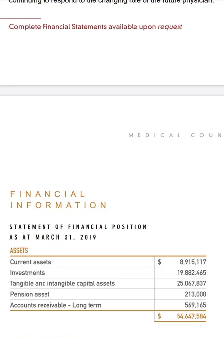
Task: Select the 19,882,465 investments value
Action: (191, 273)
